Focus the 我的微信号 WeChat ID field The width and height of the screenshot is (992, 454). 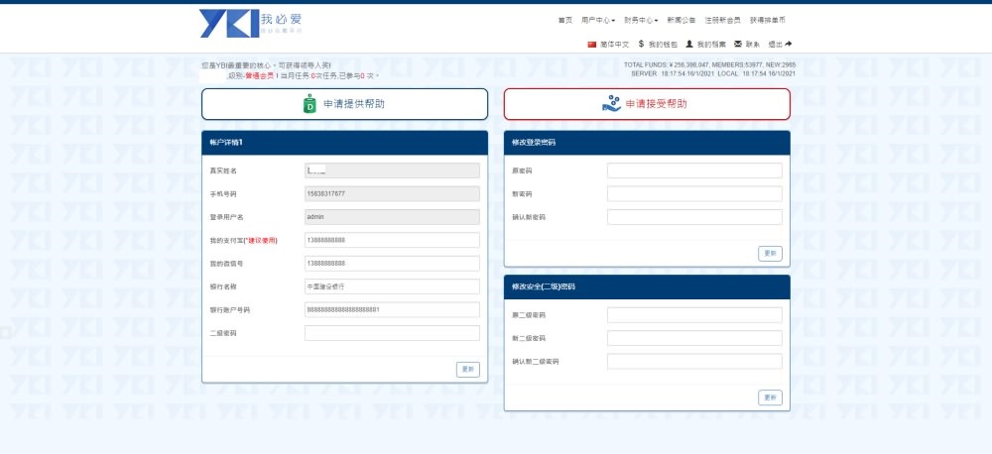coord(392,263)
